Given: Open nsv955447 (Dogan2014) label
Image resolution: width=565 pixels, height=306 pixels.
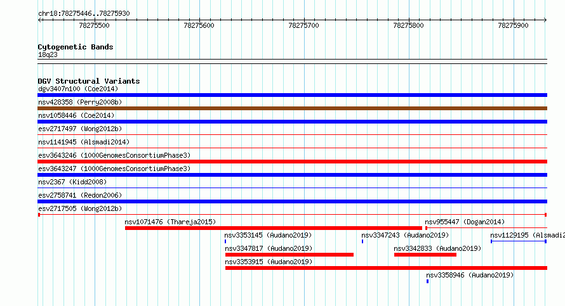Looking at the screenshot, I should (465, 222).
